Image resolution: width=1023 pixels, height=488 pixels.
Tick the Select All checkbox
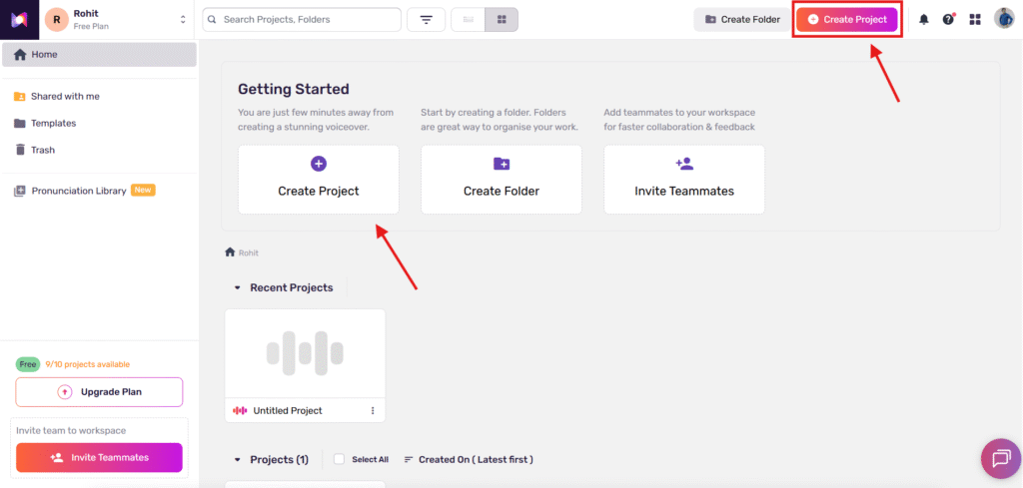pos(339,459)
